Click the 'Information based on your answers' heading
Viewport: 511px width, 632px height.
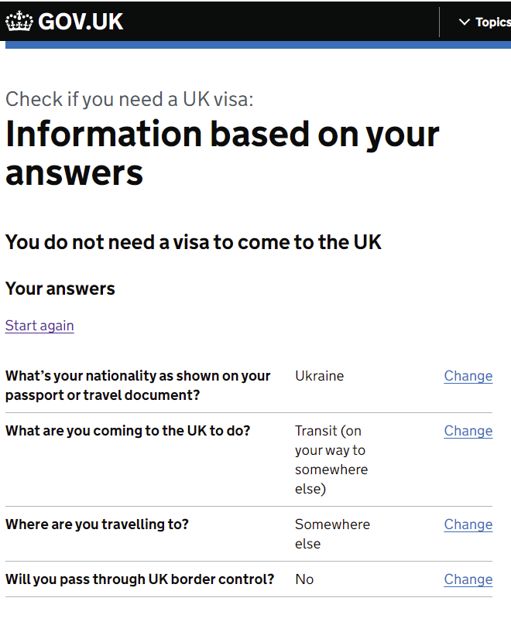[222, 154]
